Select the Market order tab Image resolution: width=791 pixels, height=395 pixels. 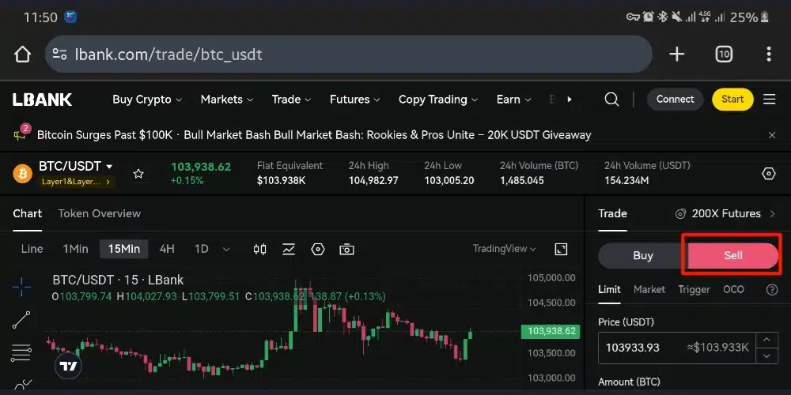(x=649, y=290)
